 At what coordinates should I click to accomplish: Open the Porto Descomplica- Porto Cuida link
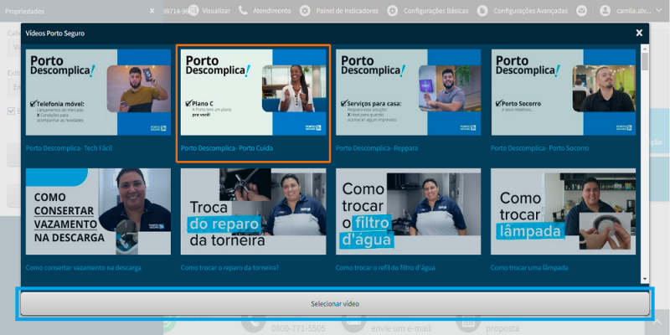(226, 148)
